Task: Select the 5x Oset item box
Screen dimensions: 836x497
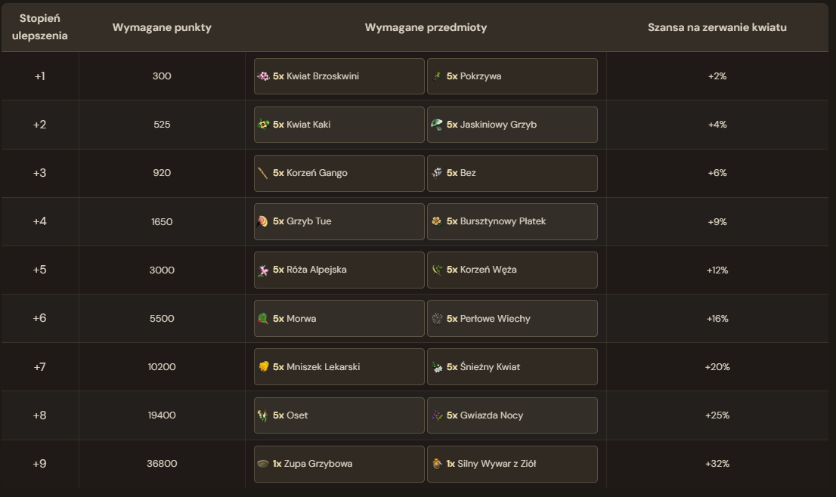Action: pos(339,415)
